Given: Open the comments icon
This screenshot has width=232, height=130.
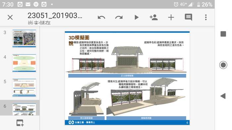Looking at the screenshot, I should click(188, 17).
